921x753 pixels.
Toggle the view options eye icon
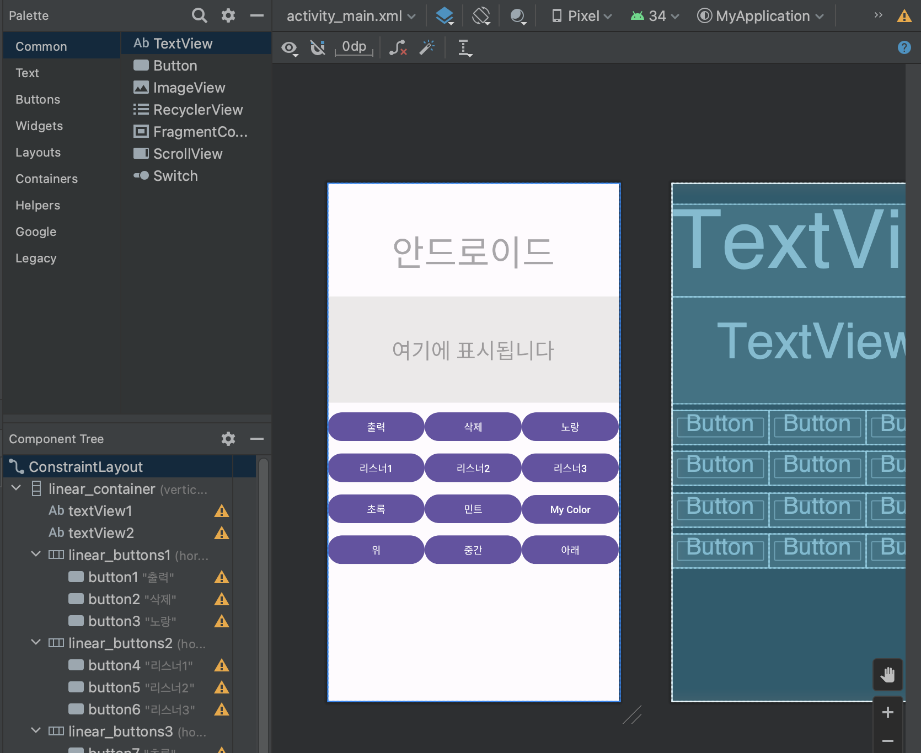point(290,48)
